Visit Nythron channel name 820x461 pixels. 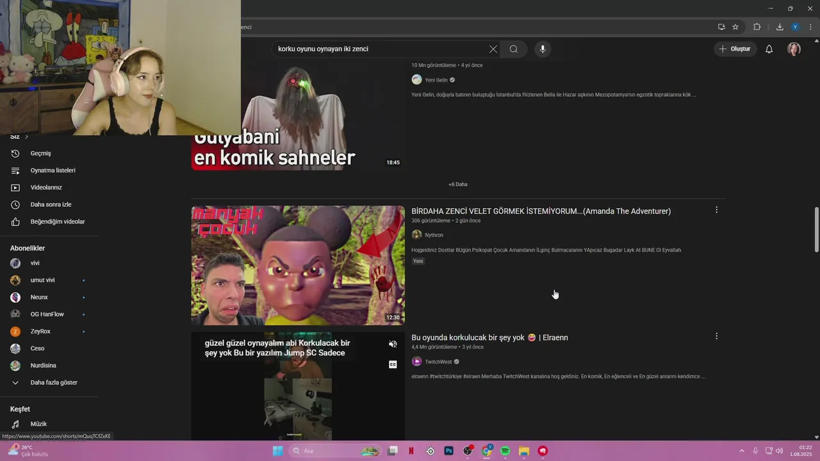pos(434,235)
